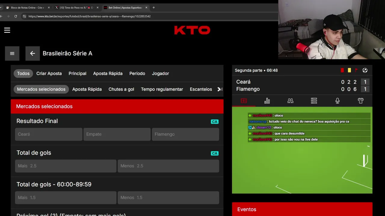Open browser tab search dropdown arrow
This screenshot has width=385, height=216.
1,7
